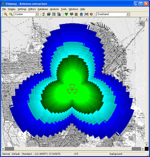The image size is (150, 157).
Task: Select the red sector site marker on map
Action: click(x=72, y=89)
